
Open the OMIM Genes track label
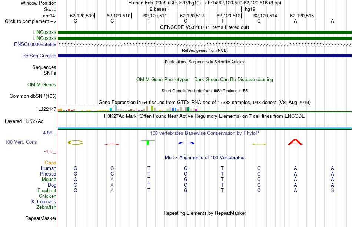pyautogui.click(x=42, y=84)
